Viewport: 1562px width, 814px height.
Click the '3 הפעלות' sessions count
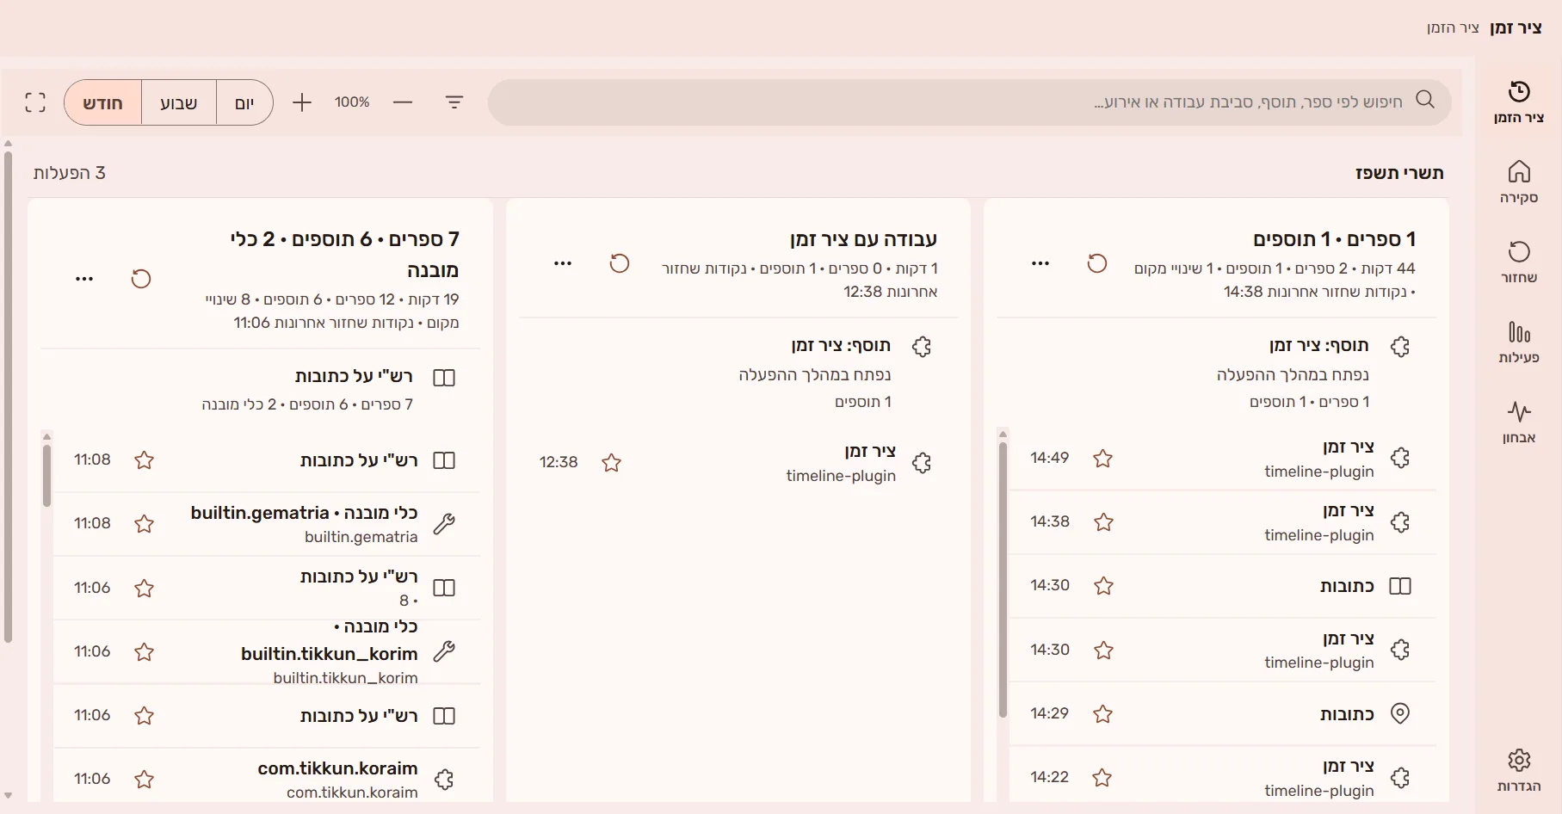tap(70, 173)
